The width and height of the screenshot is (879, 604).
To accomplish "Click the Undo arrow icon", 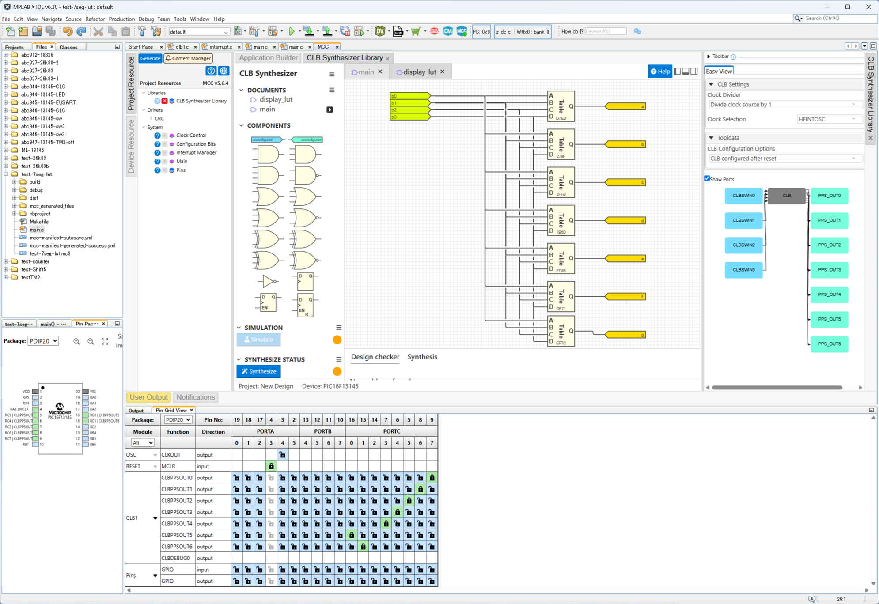I will coord(68,31).
